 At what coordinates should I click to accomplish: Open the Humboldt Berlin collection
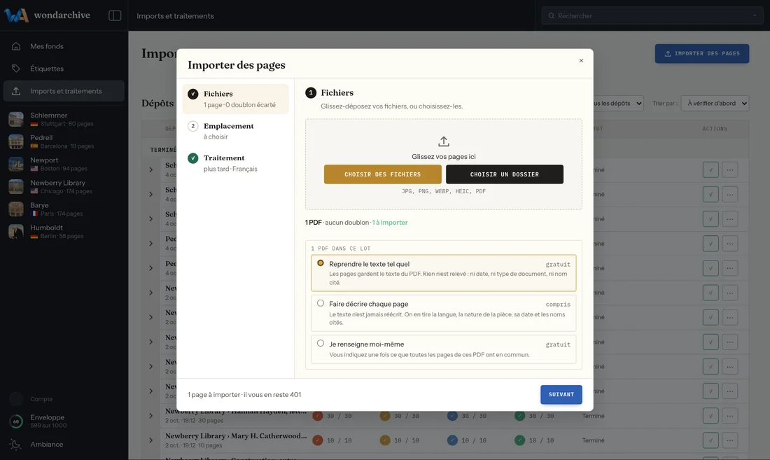(x=64, y=232)
